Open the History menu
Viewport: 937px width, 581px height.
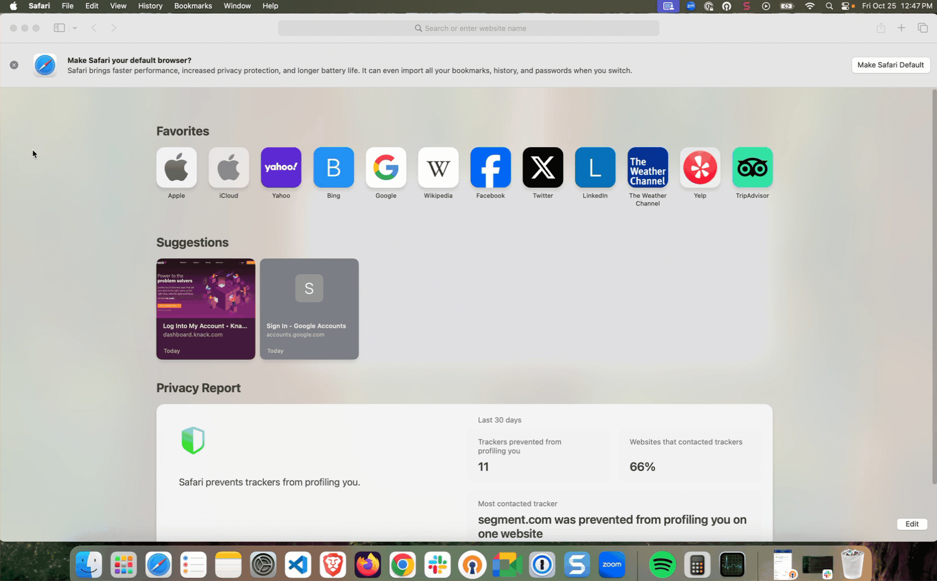150,6
